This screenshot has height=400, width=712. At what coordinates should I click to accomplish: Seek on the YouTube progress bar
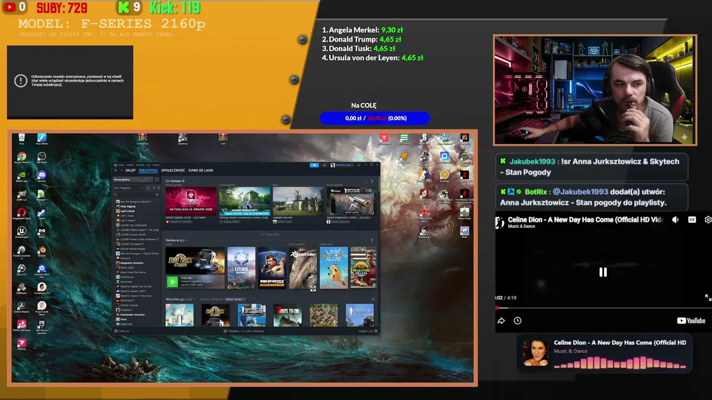(604, 308)
